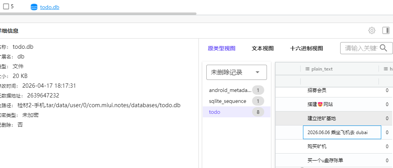The height and width of the screenshot is (168, 393).
Task: Click the column menu icon right of plain_text
Action: (386, 69)
